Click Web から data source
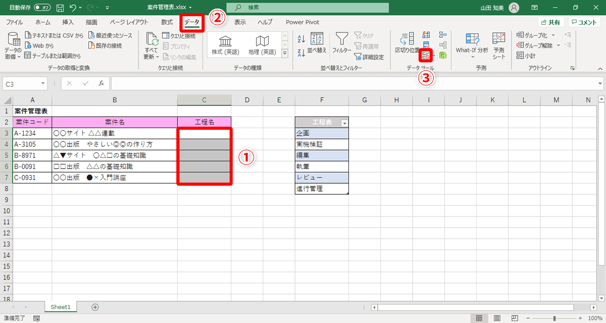 click(x=39, y=46)
